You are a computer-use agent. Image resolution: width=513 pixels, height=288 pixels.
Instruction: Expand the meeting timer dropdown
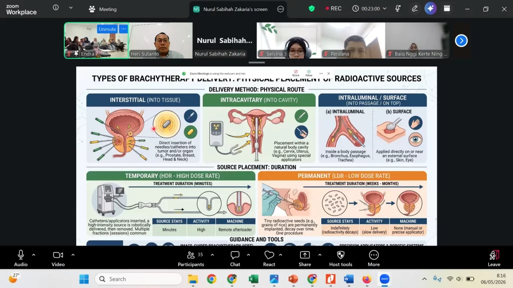tap(384, 9)
